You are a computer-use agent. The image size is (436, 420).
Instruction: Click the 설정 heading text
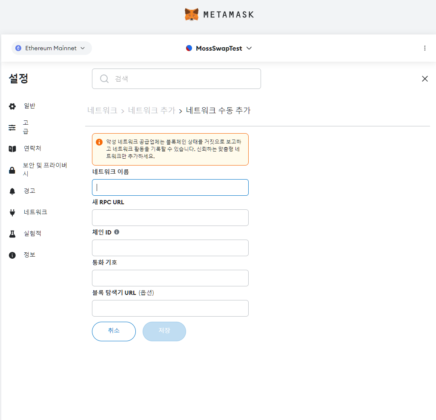click(18, 78)
